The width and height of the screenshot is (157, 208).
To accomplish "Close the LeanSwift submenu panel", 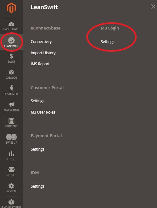I will tap(153, 7).
